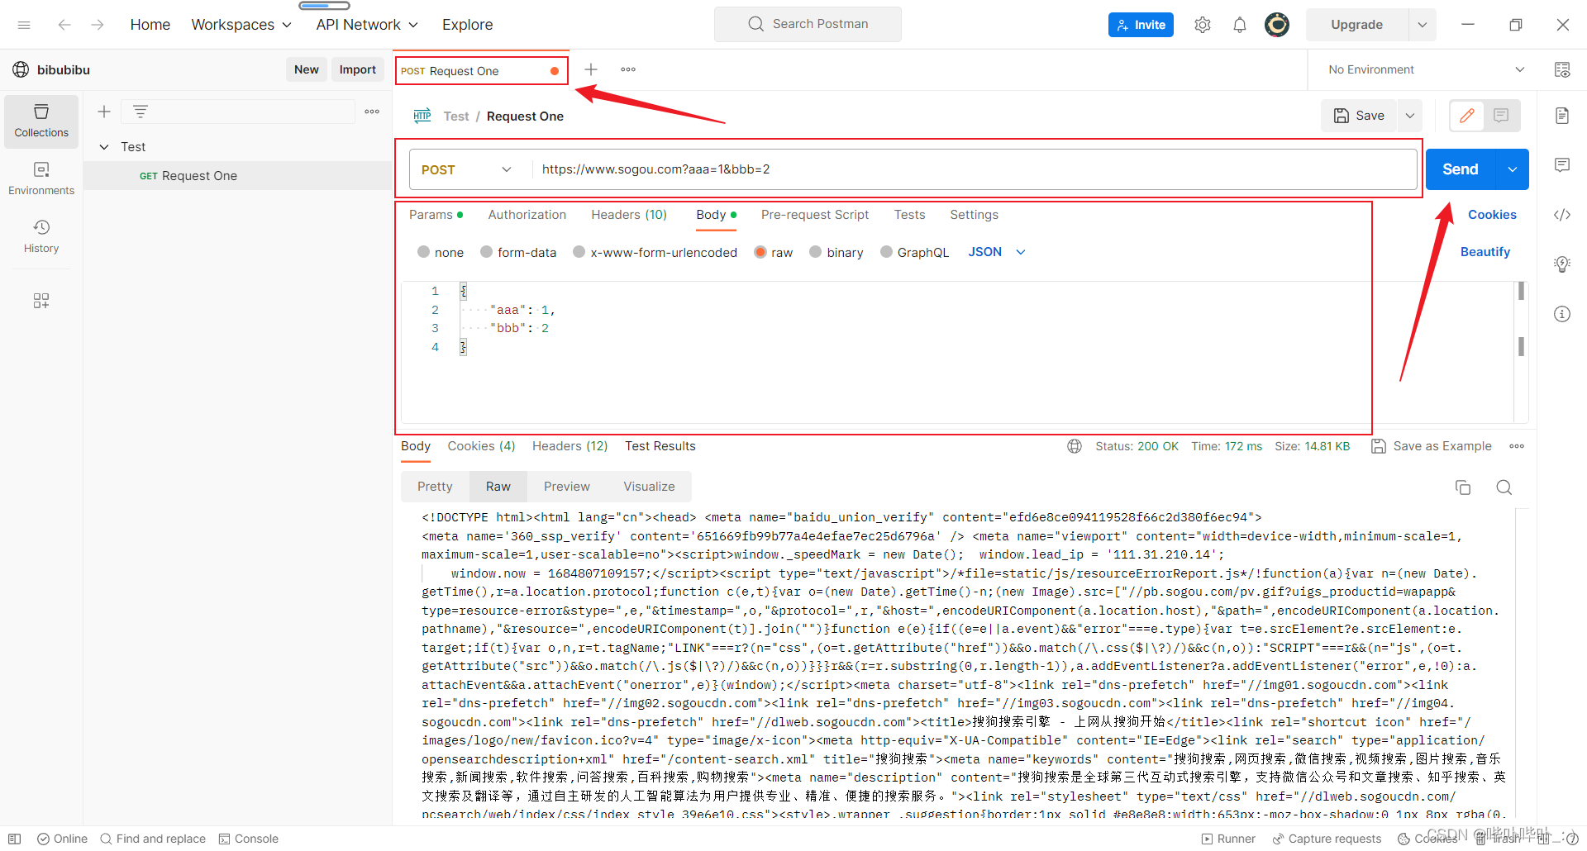Open a new request tab
The height and width of the screenshot is (851, 1587).
click(591, 69)
